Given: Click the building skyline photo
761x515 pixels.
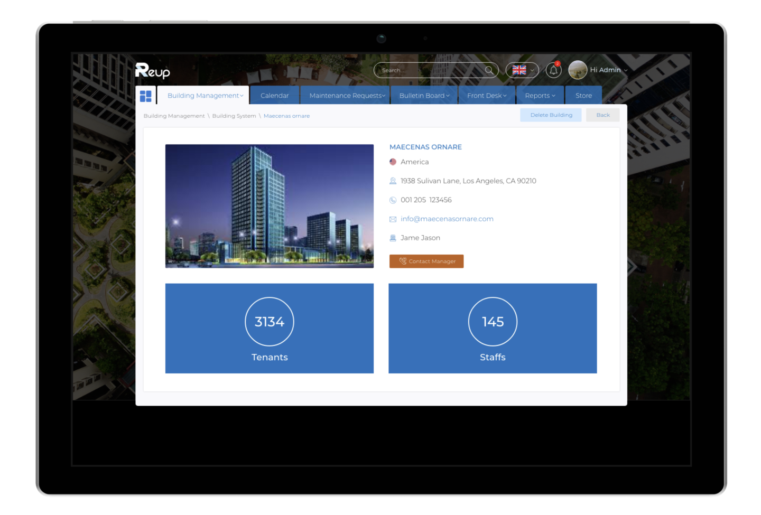Looking at the screenshot, I should pyautogui.click(x=270, y=206).
